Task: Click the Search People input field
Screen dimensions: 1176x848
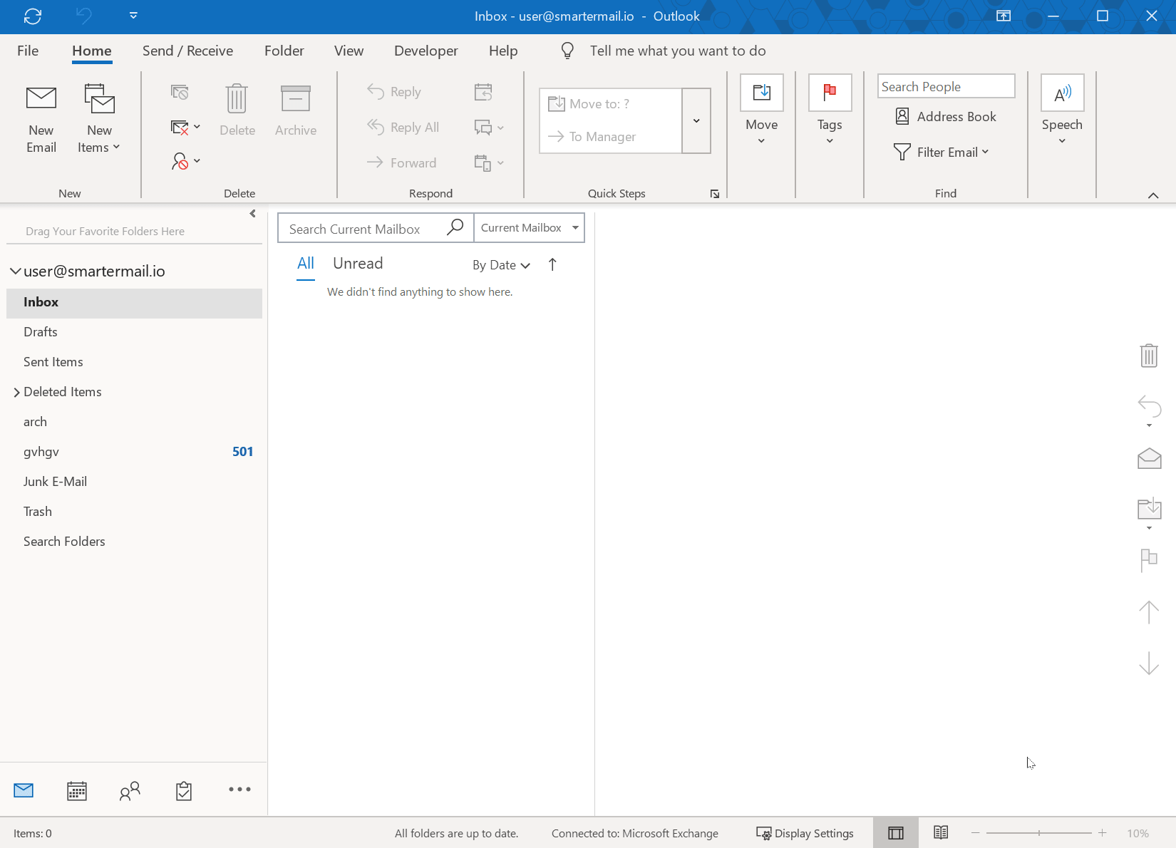Action: tap(946, 86)
